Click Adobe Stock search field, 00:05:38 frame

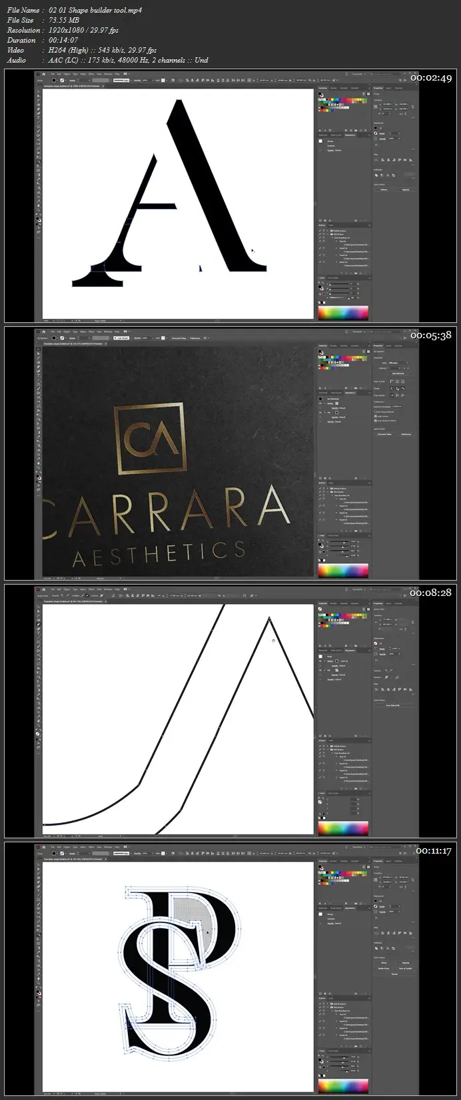tap(385, 332)
